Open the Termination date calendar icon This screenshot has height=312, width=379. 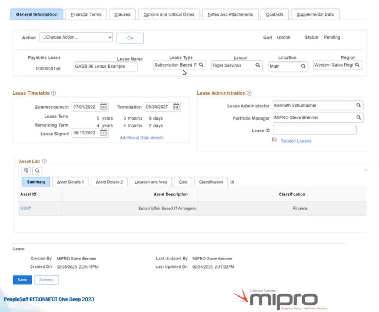click(176, 106)
